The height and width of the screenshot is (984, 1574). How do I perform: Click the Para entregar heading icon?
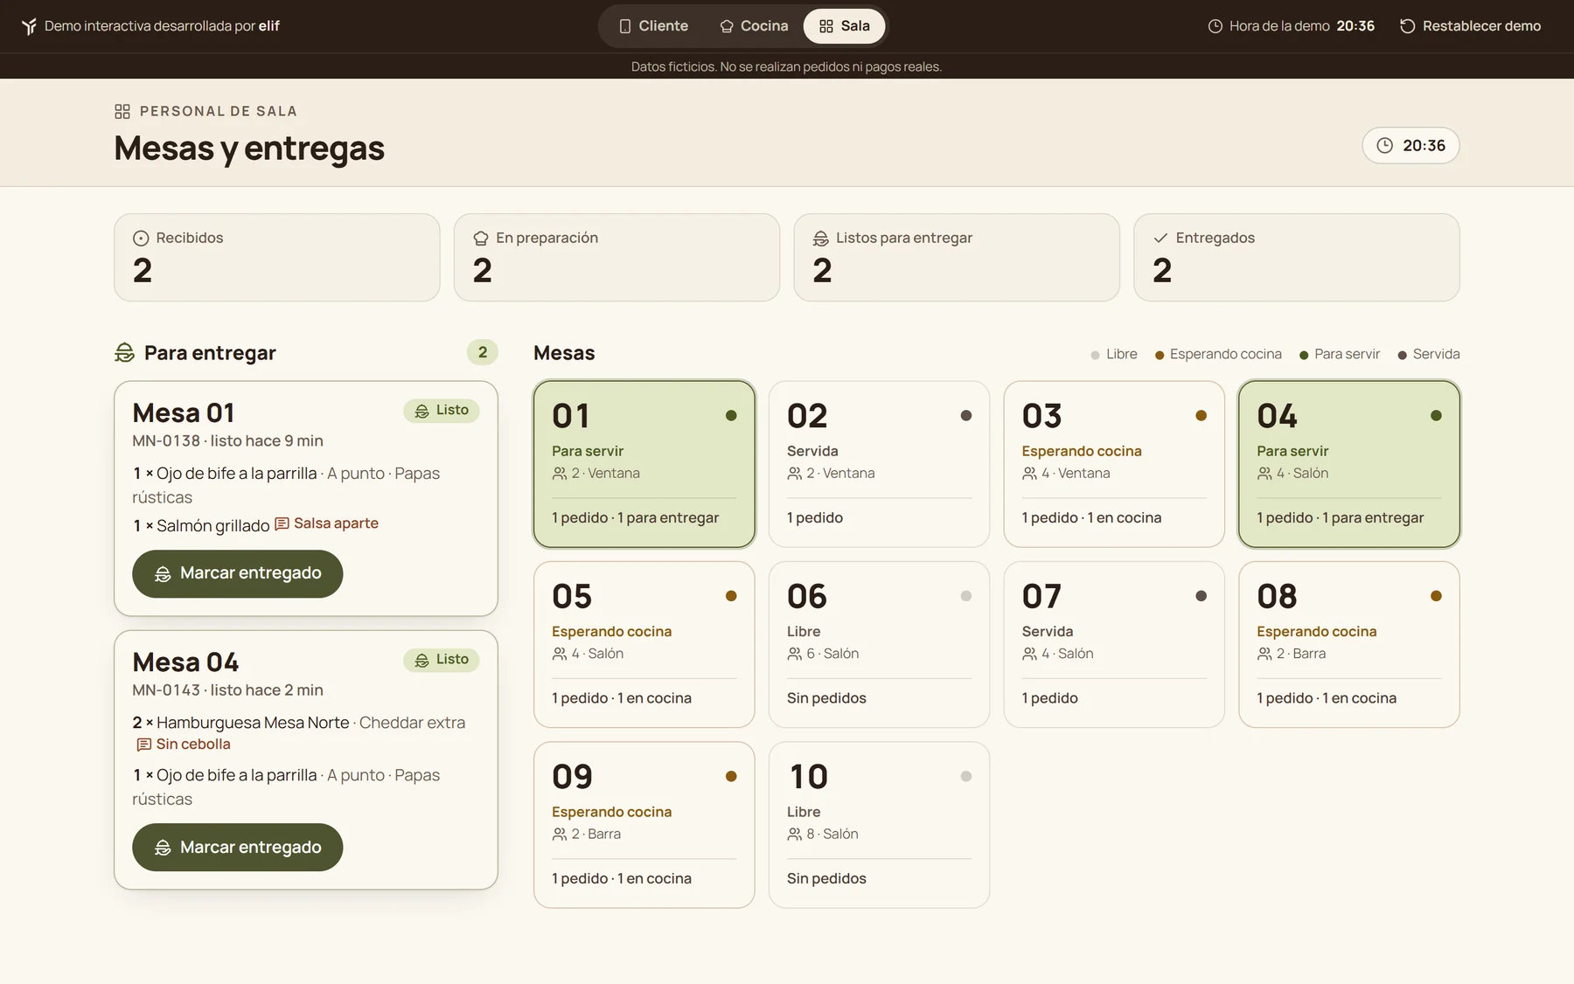[x=125, y=352]
